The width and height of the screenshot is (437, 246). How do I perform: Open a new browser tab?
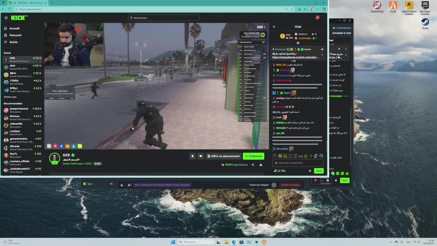click(52, 2)
